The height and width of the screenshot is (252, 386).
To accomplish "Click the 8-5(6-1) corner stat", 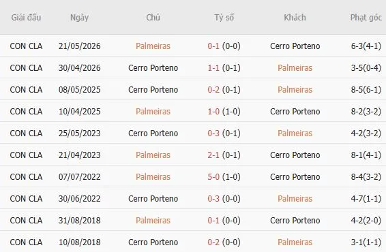I will click(x=366, y=90).
